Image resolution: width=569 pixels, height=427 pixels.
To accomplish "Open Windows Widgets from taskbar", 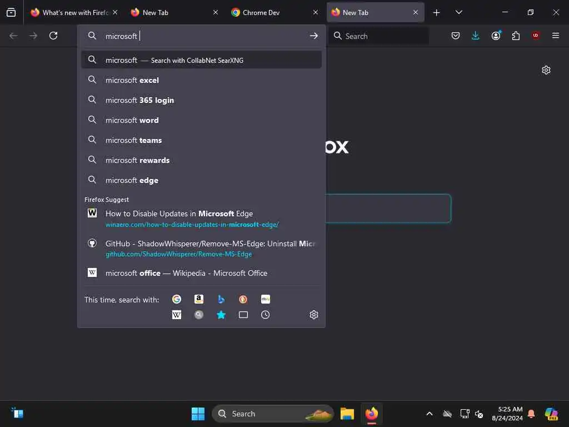I will click(x=17, y=413).
